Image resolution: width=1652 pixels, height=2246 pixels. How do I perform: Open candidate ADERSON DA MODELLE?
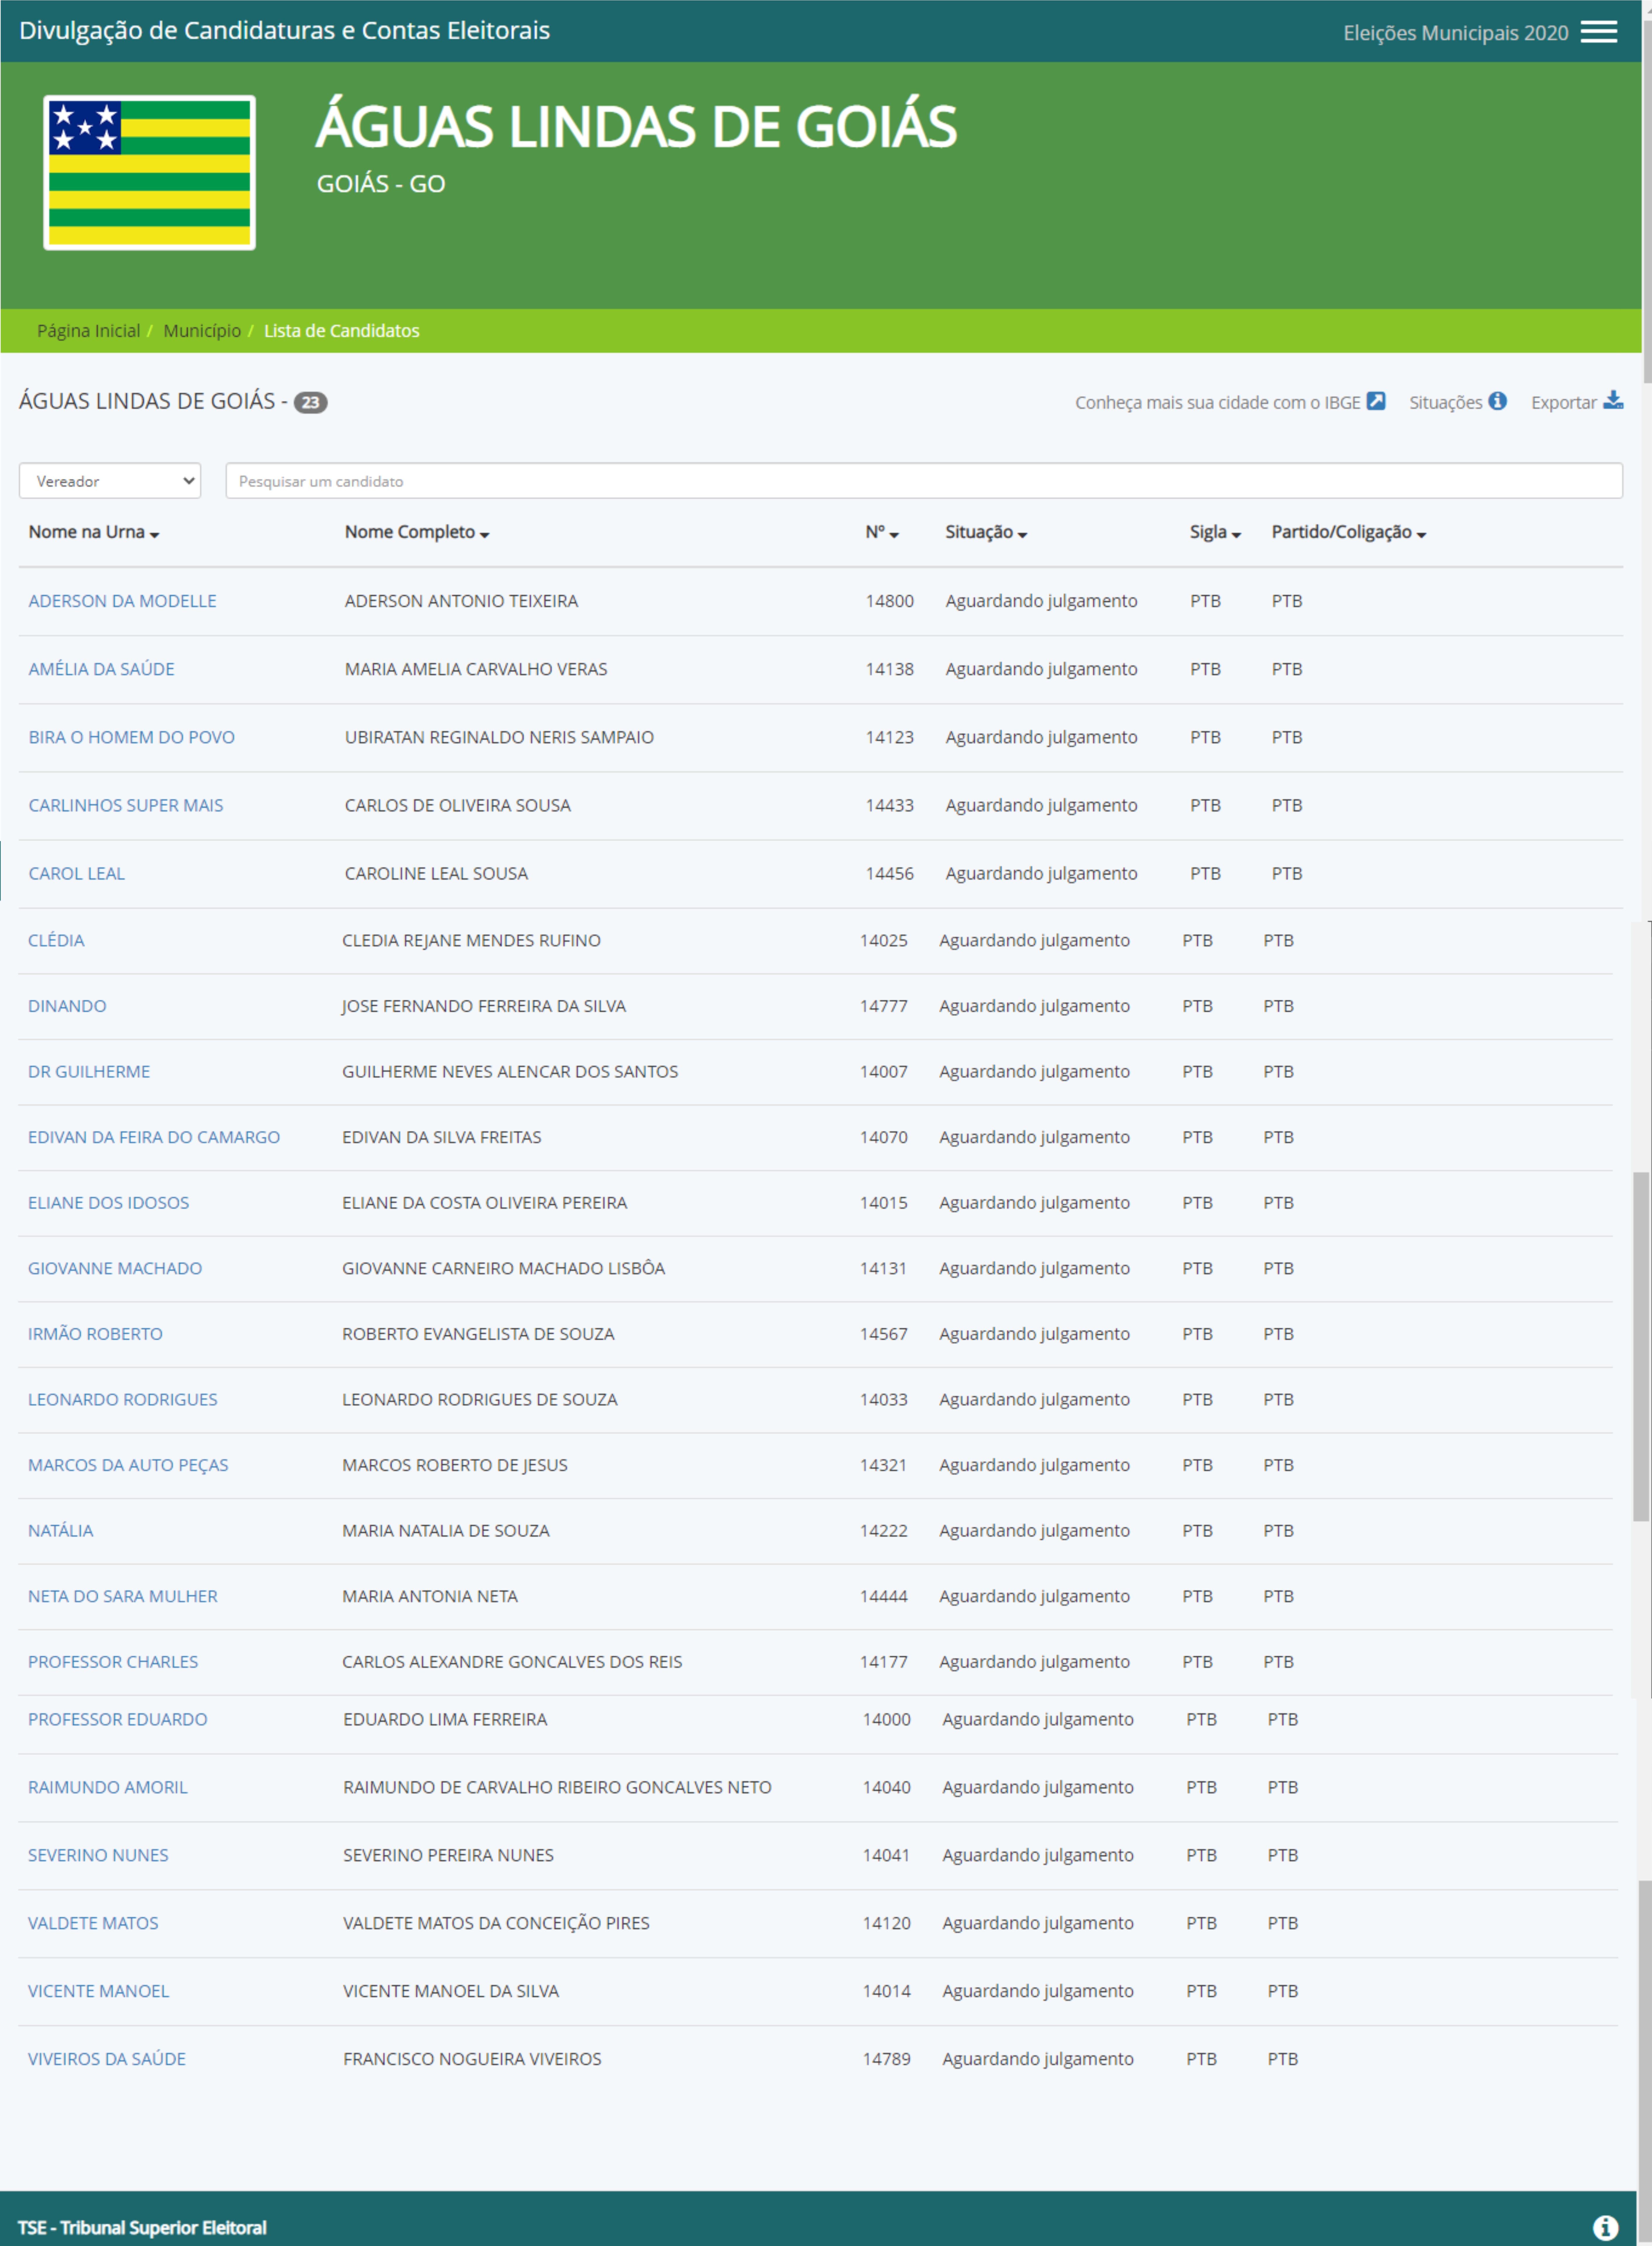point(122,601)
